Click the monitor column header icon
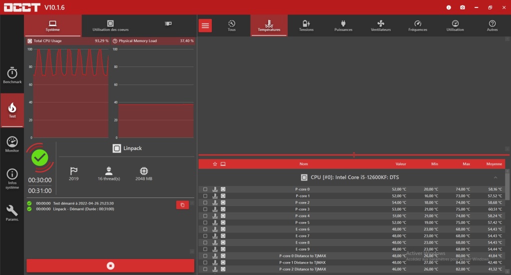 click(x=223, y=164)
